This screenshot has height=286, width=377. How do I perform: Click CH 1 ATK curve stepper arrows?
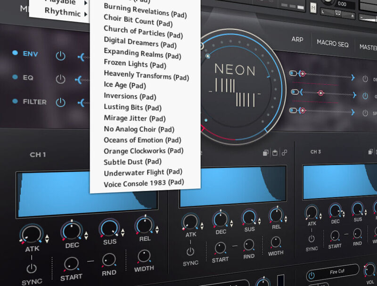47,239
